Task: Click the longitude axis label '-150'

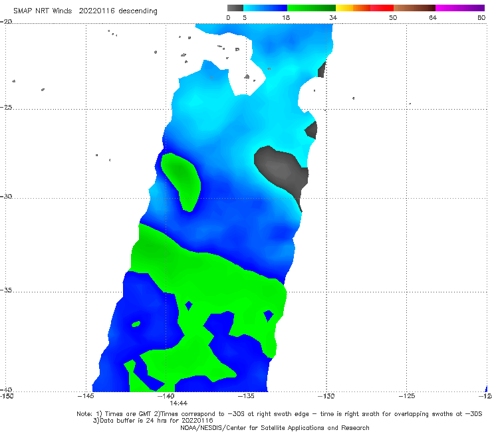Action: click(x=6, y=396)
